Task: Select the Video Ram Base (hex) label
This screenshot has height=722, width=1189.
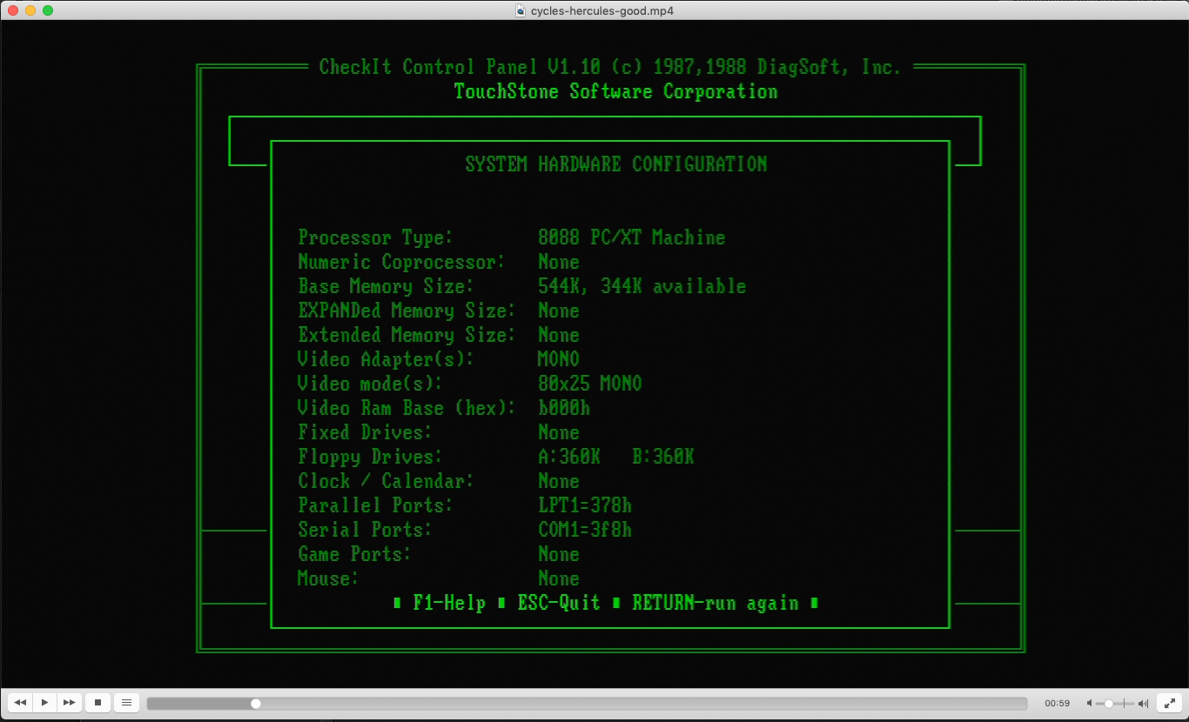Action: (406, 408)
